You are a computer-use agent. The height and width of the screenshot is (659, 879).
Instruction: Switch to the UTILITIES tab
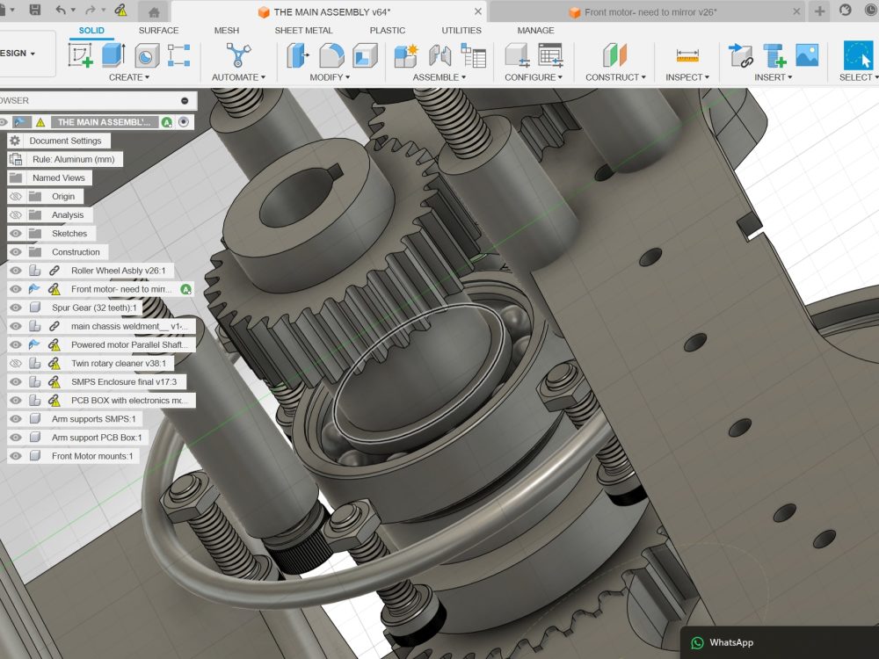[461, 30]
